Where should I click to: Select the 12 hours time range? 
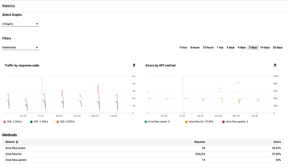point(208,47)
